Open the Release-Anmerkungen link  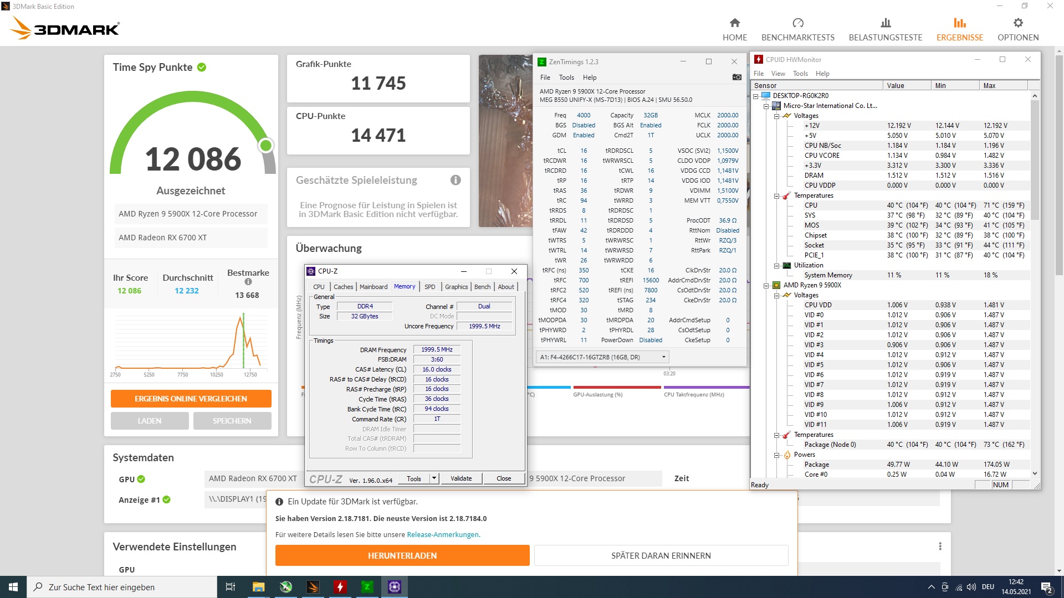click(443, 535)
